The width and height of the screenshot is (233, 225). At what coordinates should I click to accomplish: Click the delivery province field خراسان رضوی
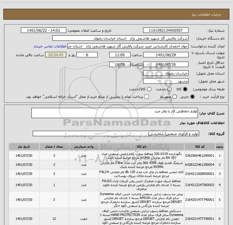[x=166, y=73]
